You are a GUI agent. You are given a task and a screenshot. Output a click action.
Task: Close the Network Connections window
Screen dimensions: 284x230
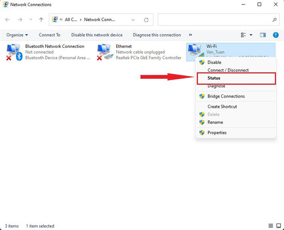[276, 4]
